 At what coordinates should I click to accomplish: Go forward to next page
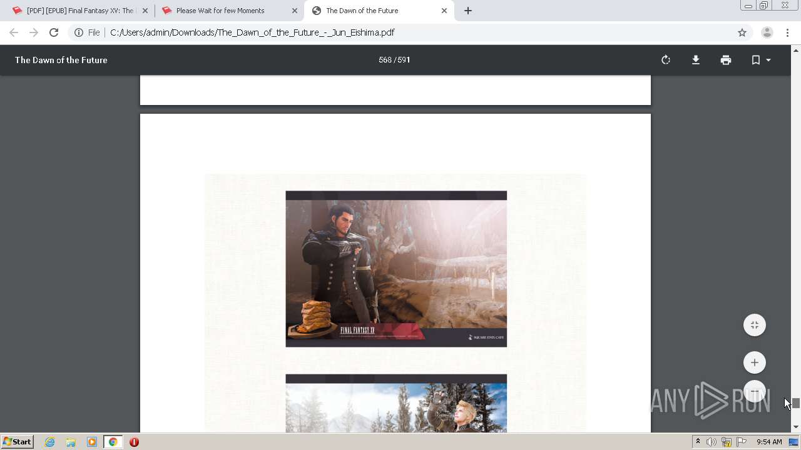click(34, 32)
